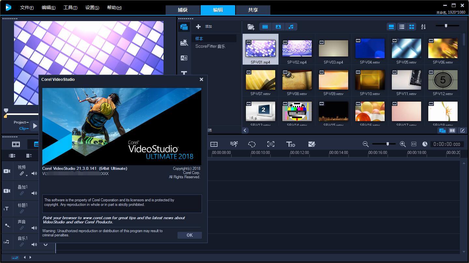Toggle video files filter in library
The width and height of the screenshot is (469, 263).
pos(265,27)
